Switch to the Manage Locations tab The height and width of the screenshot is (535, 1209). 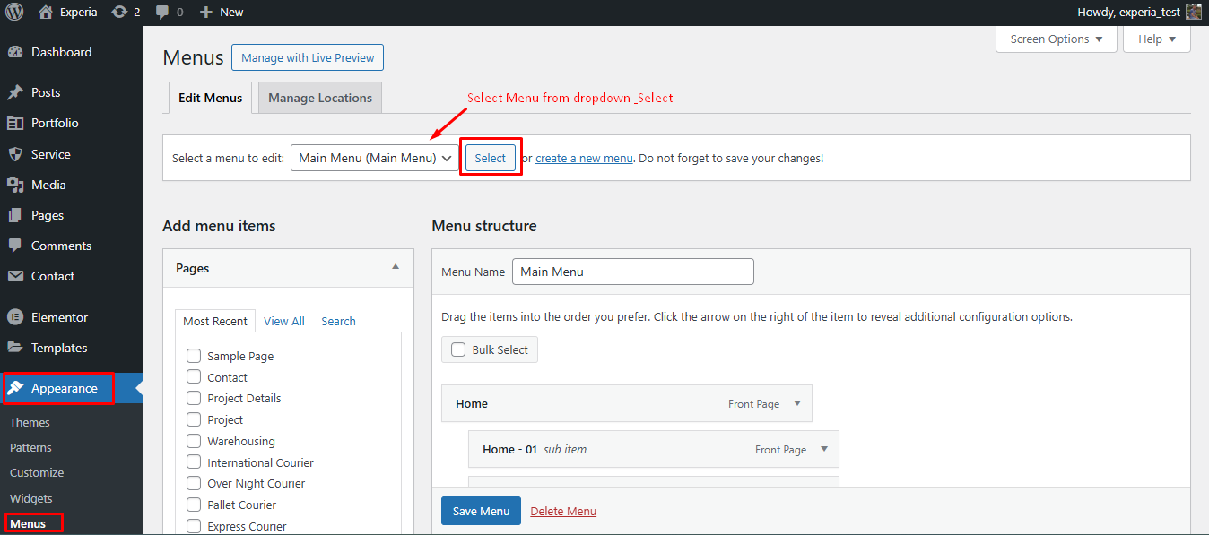point(320,98)
